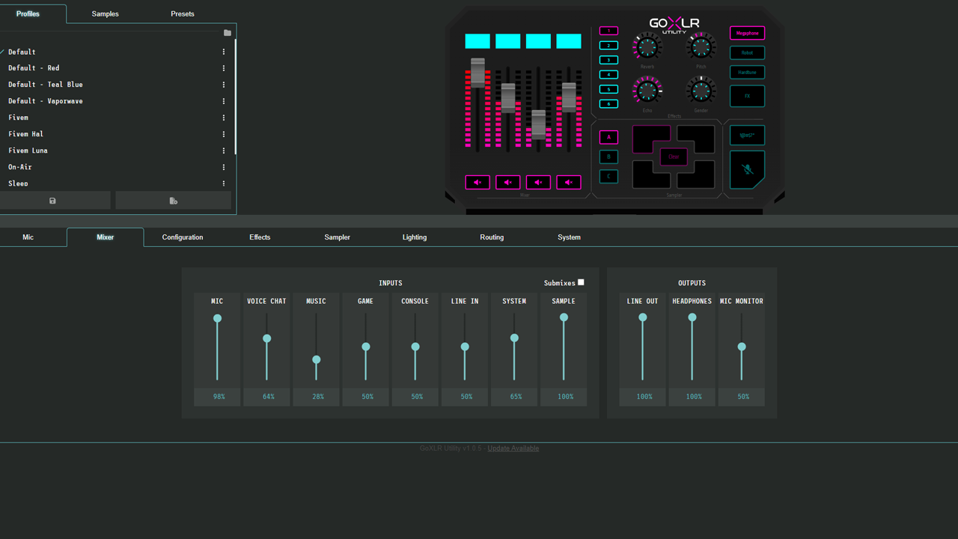Image resolution: width=958 pixels, height=539 pixels.
Task: Open three-dot menu for Fivem Luna profile
Action: click(224, 150)
